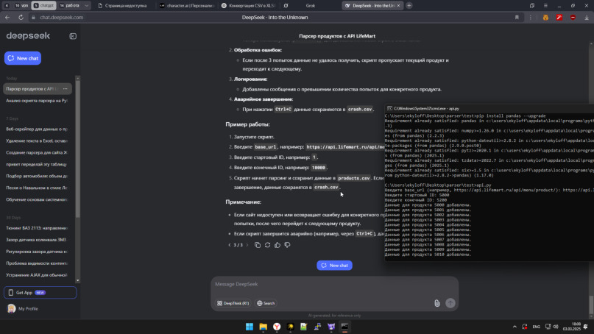Toggle DeepThink (R1) mode

[x=233, y=303]
